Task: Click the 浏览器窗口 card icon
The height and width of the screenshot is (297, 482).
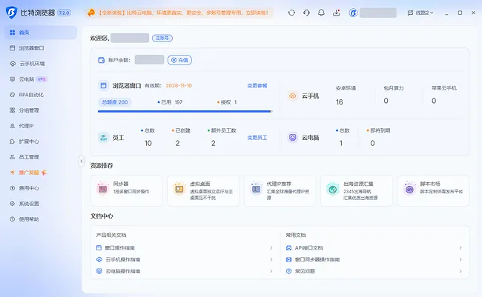Action: click(x=104, y=86)
